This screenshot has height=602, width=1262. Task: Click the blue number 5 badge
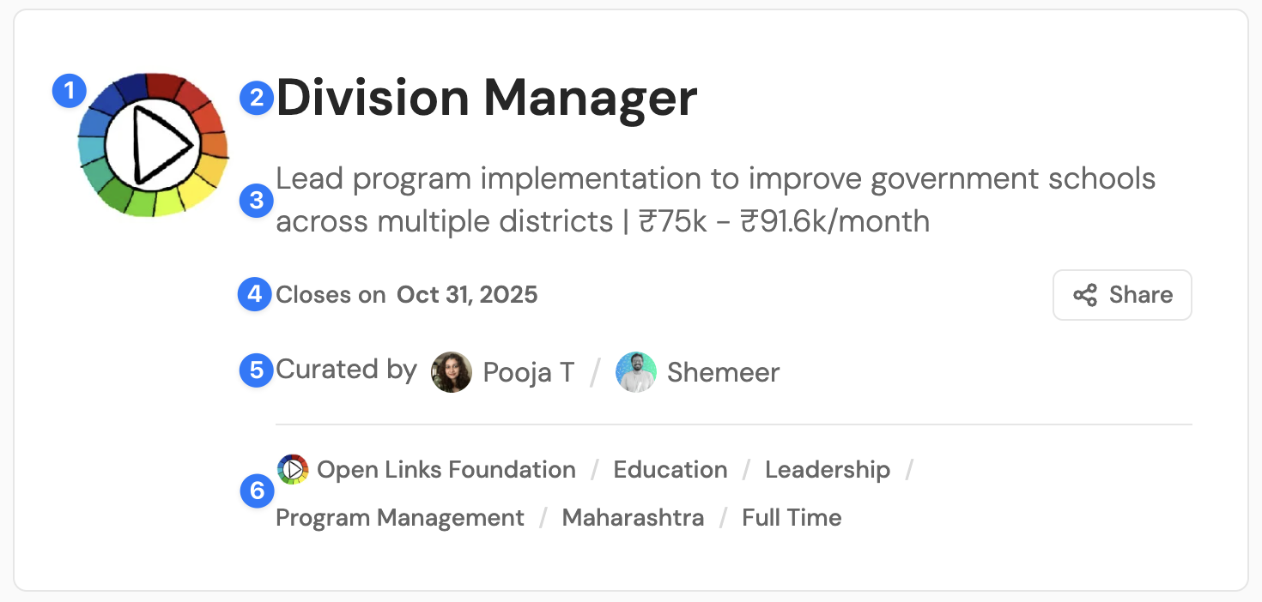point(256,370)
